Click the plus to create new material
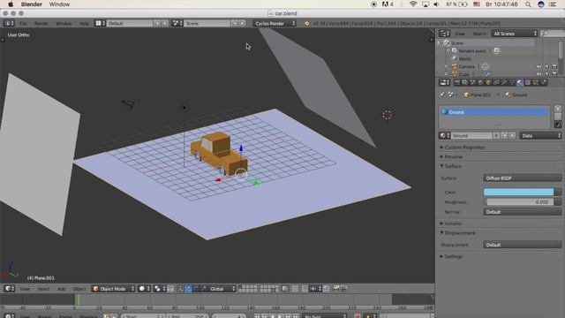565x318 pixels. tap(504, 135)
